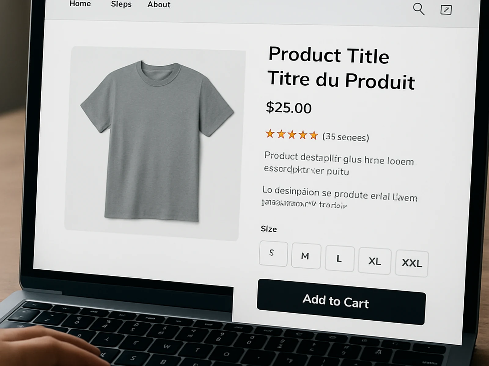Screen dimensions: 489x366
Task: Open the About navigation item
Action: pos(159,5)
